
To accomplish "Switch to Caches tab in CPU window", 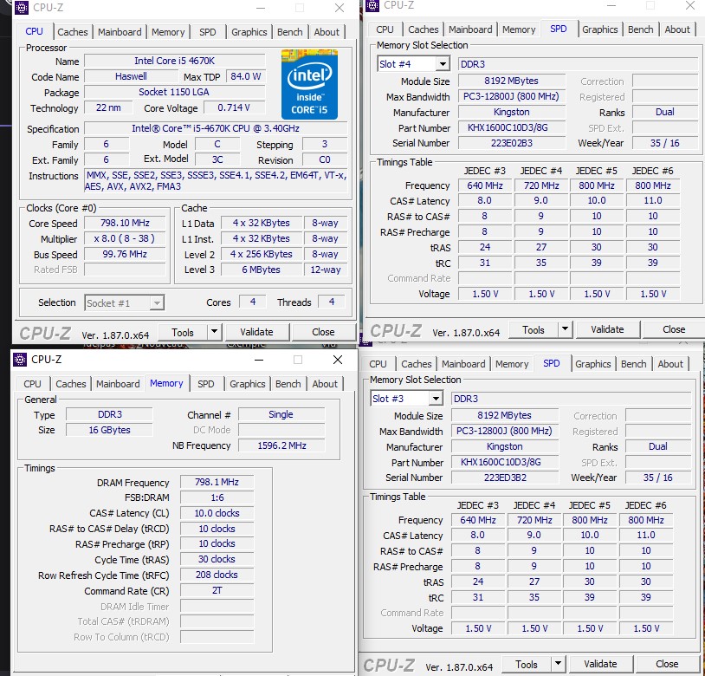I will point(73,32).
